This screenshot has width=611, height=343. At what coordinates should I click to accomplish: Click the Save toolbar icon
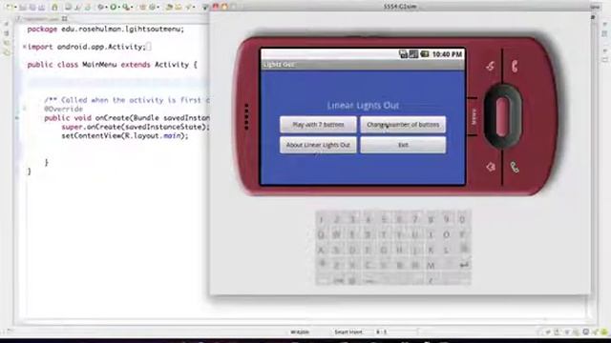pyautogui.click(x=23, y=7)
